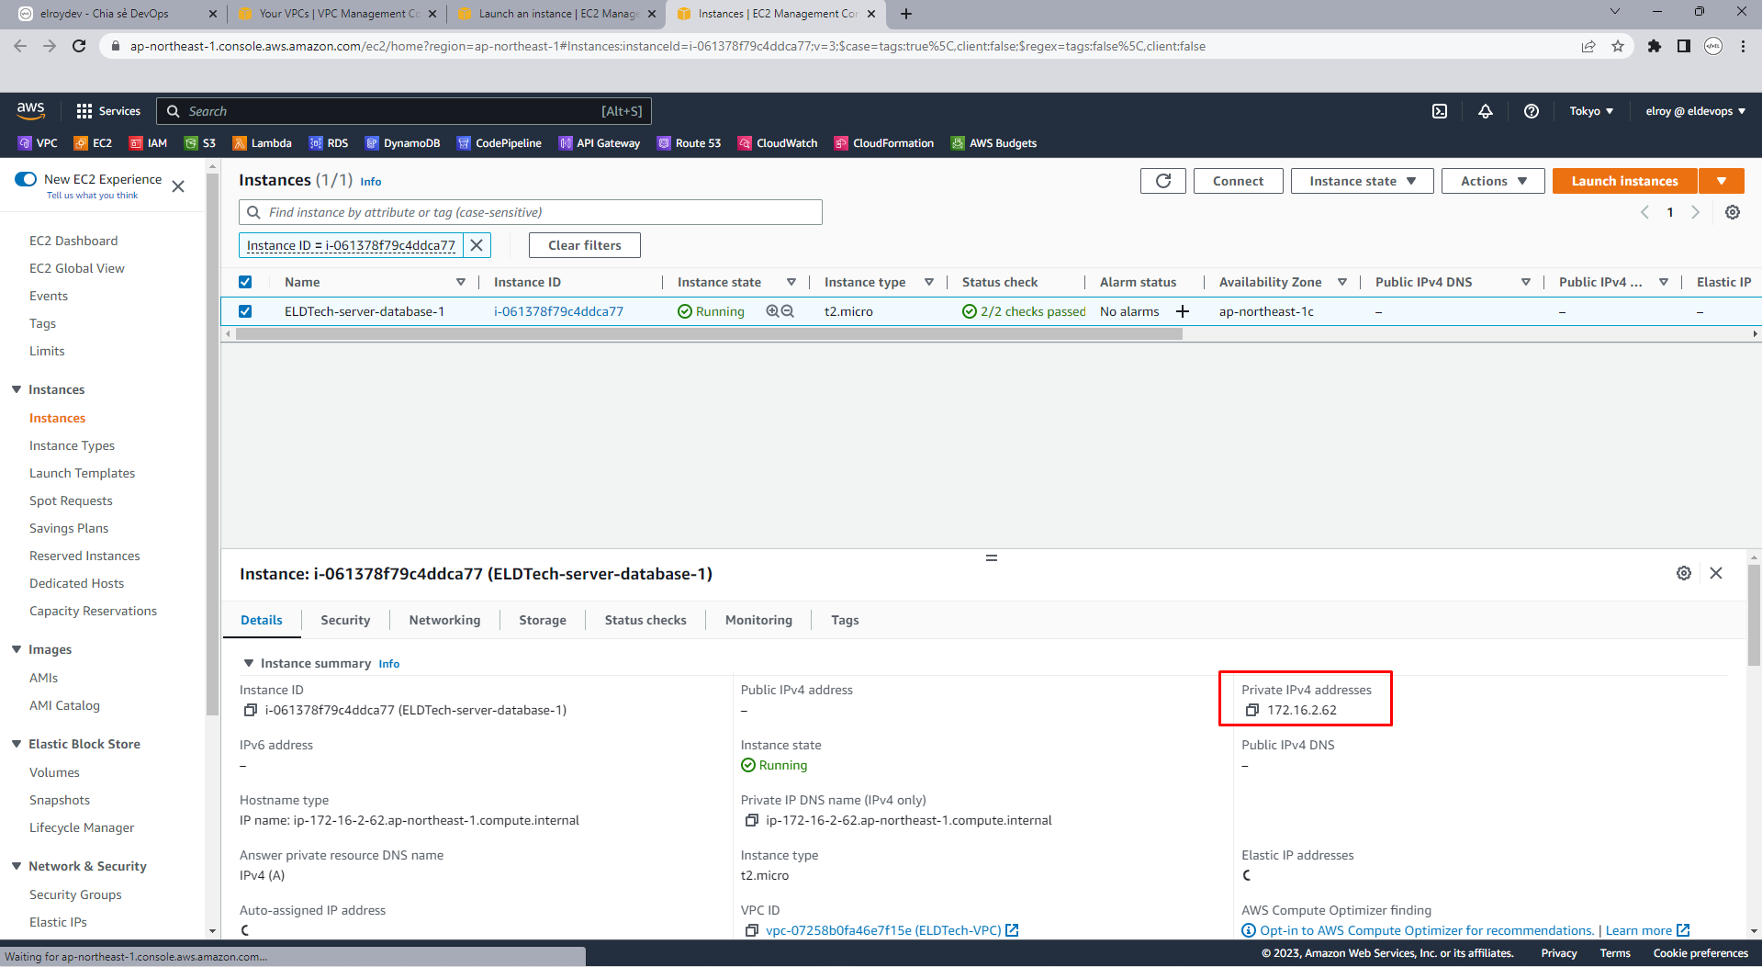
Task: Open S3 shortcut in favorites bar
Action: pyautogui.click(x=200, y=143)
